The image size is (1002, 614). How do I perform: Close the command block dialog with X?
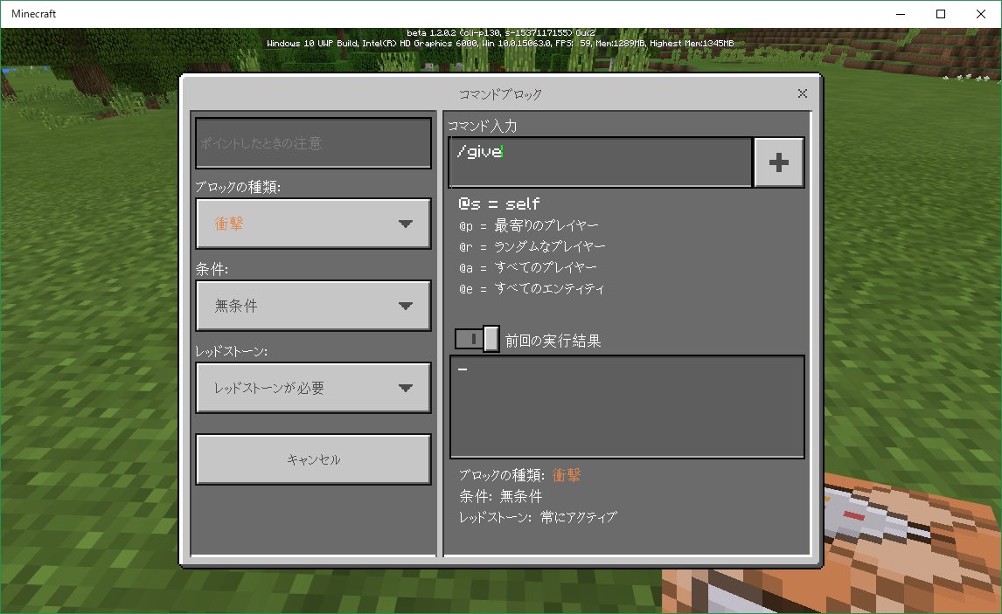click(803, 93)
